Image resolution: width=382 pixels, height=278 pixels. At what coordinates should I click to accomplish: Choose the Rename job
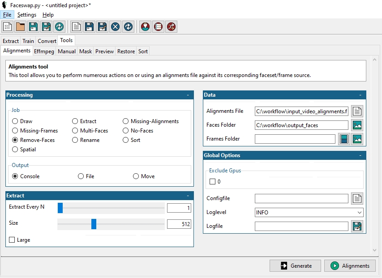coord(86,140)
